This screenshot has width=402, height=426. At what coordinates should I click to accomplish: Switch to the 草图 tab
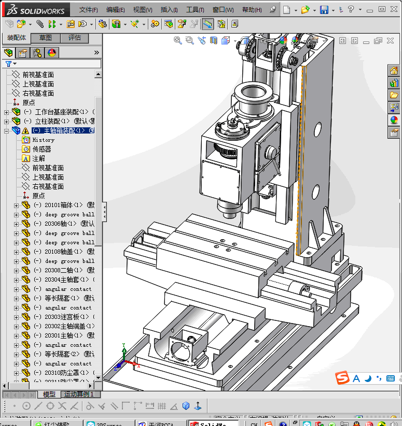point(46,38)
